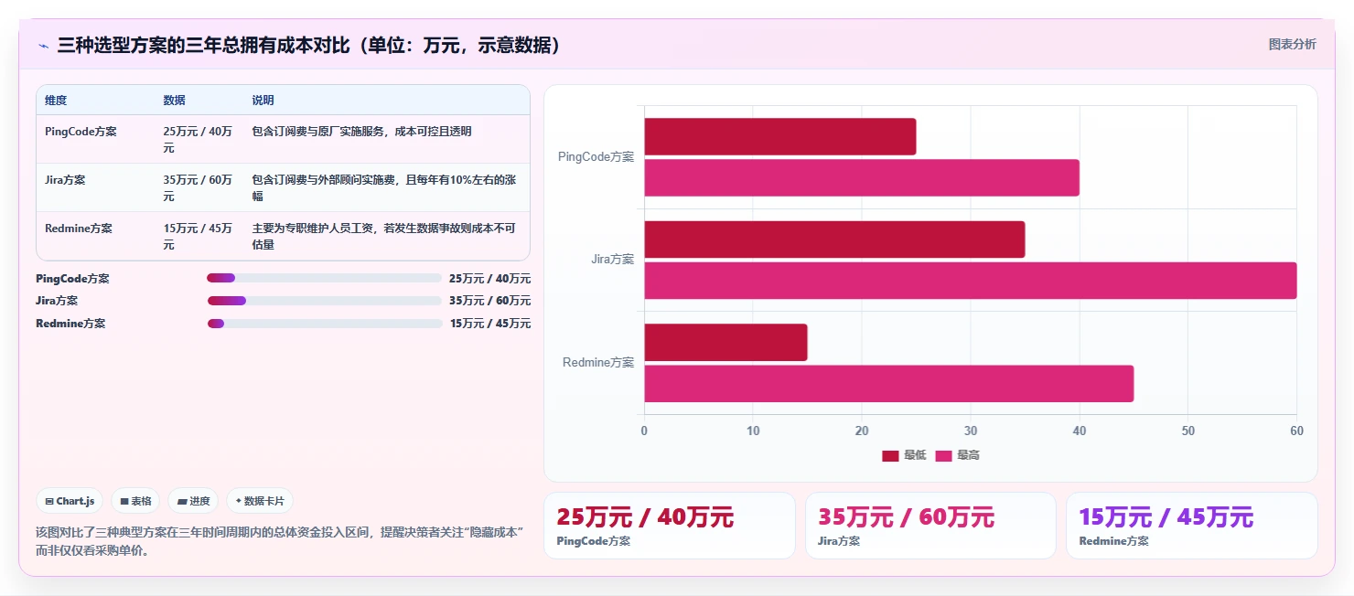Click the 35万元 / 60万元 progress value
This screenshot has width=1354, height=596.
point(490,301)
